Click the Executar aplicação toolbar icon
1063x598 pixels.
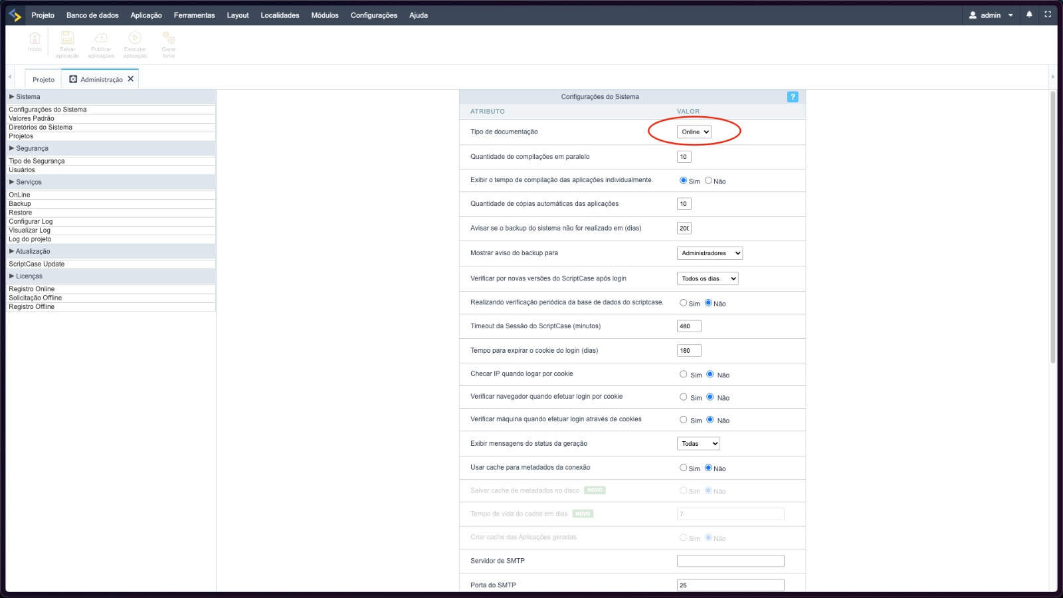coord(135,39)
